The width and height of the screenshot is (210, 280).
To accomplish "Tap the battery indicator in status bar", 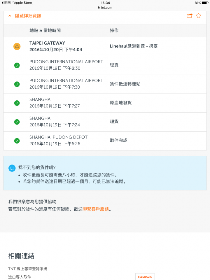I will (x=205, y=3).
